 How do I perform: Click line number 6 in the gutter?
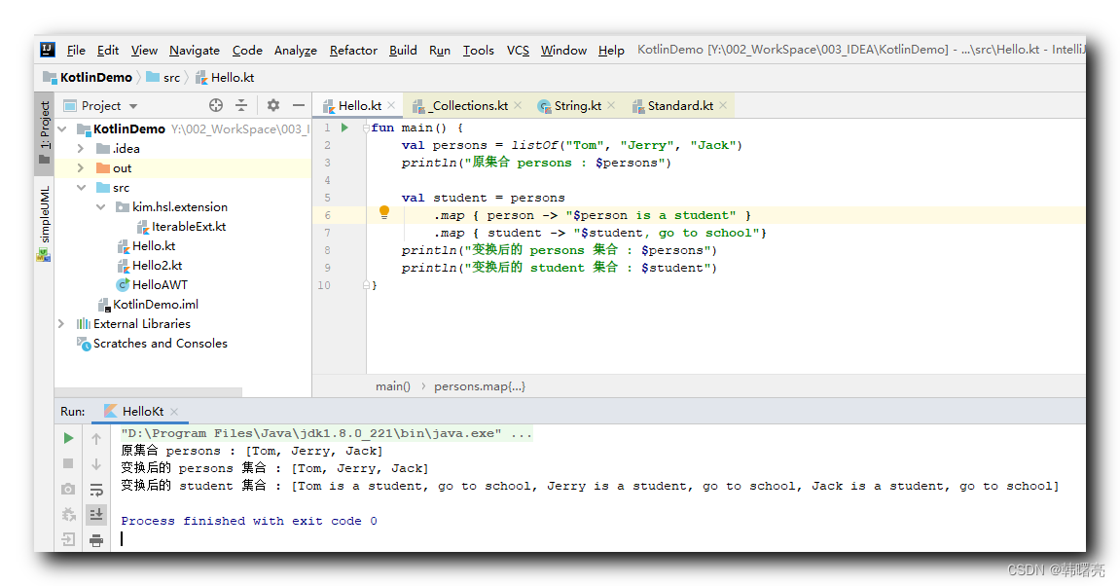point(327,215)
